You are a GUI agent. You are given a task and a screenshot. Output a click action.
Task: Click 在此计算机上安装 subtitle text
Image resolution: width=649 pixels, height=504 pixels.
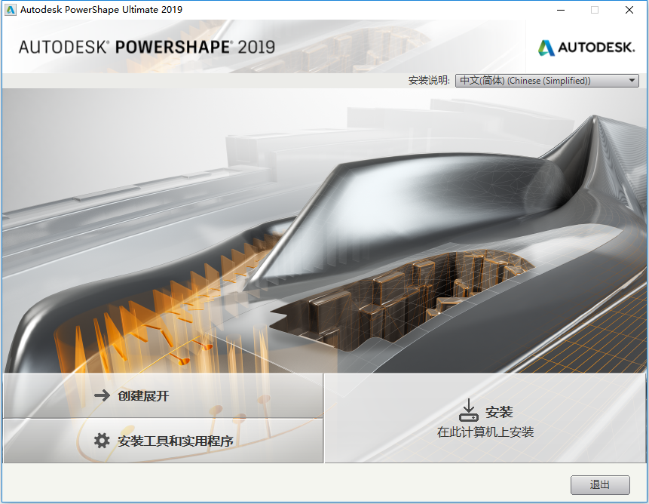[485, 432]
